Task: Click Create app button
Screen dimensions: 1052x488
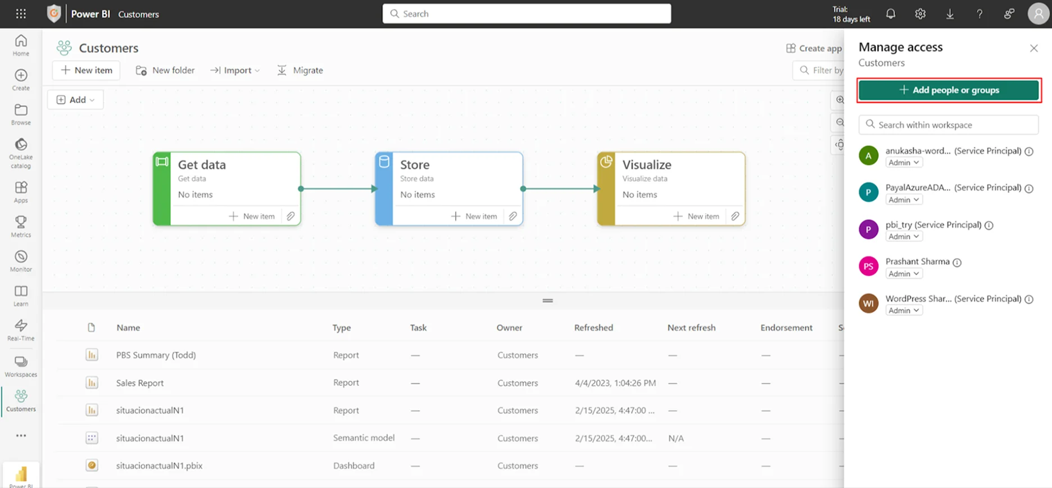Action: point(814,48)
